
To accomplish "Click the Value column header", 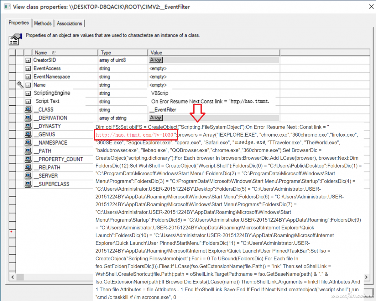I will pyautogui.click(x=214, y=53).
